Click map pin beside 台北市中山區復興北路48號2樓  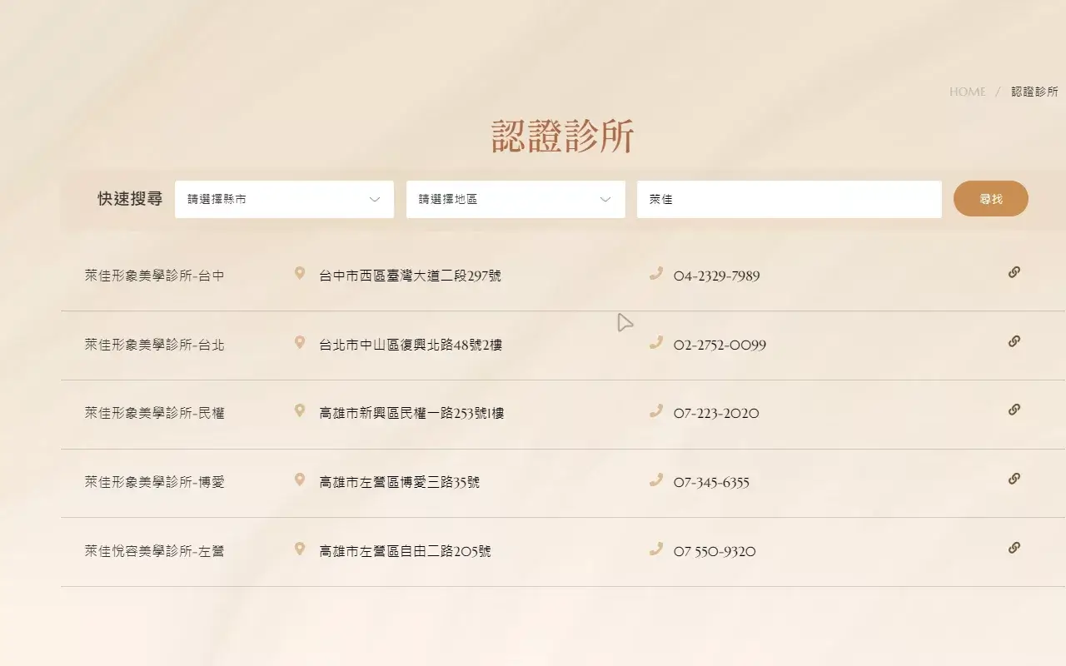pyautogui.click(x=300, y=342)
